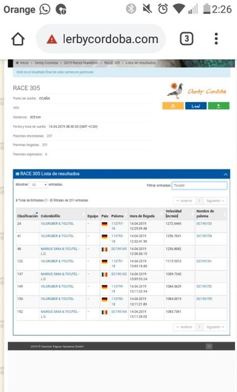Open VILGRUBER & TICUTEL link in rank 24 row
The image size is (237, 392).
click(57, 224)
